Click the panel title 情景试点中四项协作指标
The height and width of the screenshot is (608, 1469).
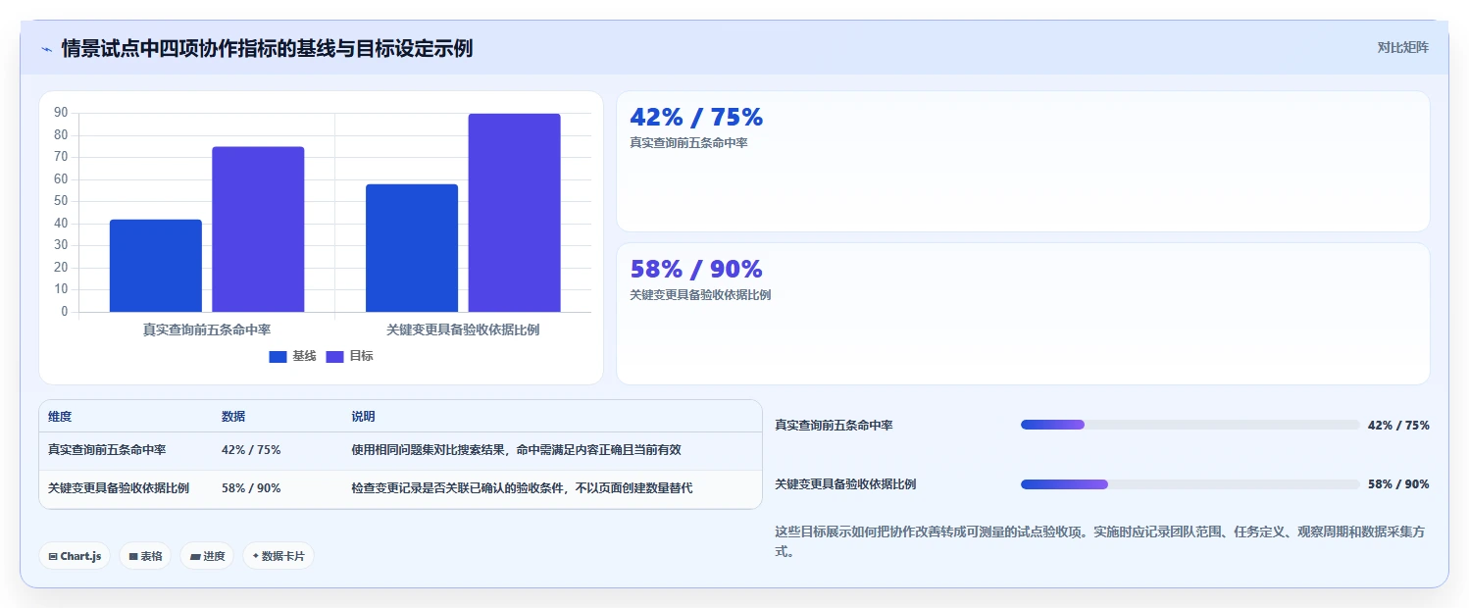tap(267, 48)
